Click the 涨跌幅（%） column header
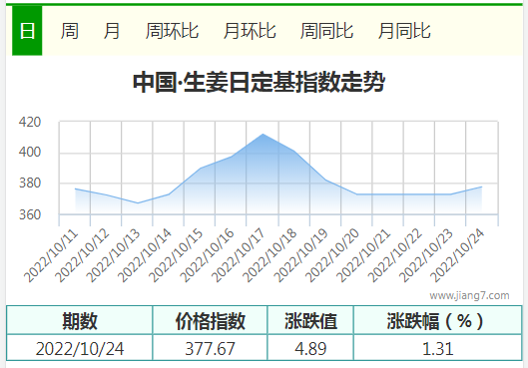Screen dimensions: 528x368 pos(438,320)
